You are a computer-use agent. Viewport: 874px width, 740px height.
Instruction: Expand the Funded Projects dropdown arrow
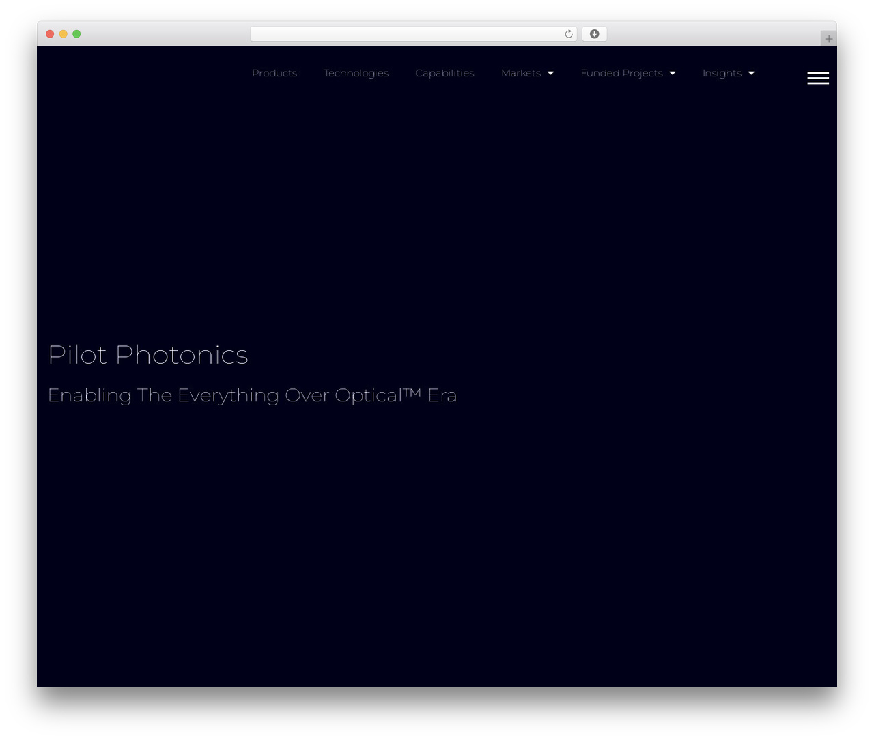click(x=673, y=74)
